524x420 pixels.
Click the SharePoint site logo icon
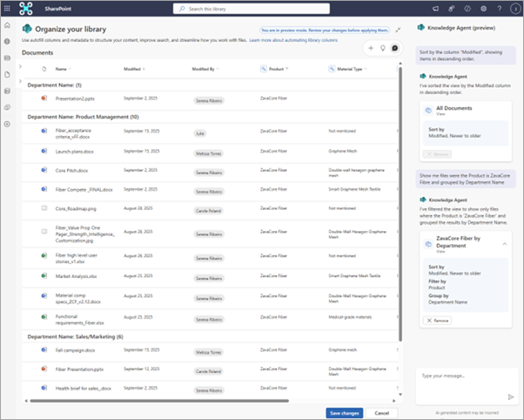click(26, 9)
